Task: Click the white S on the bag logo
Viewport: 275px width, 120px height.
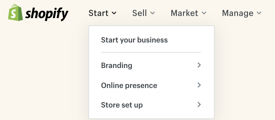Action: pyautogui.click(x=13, y=14)
